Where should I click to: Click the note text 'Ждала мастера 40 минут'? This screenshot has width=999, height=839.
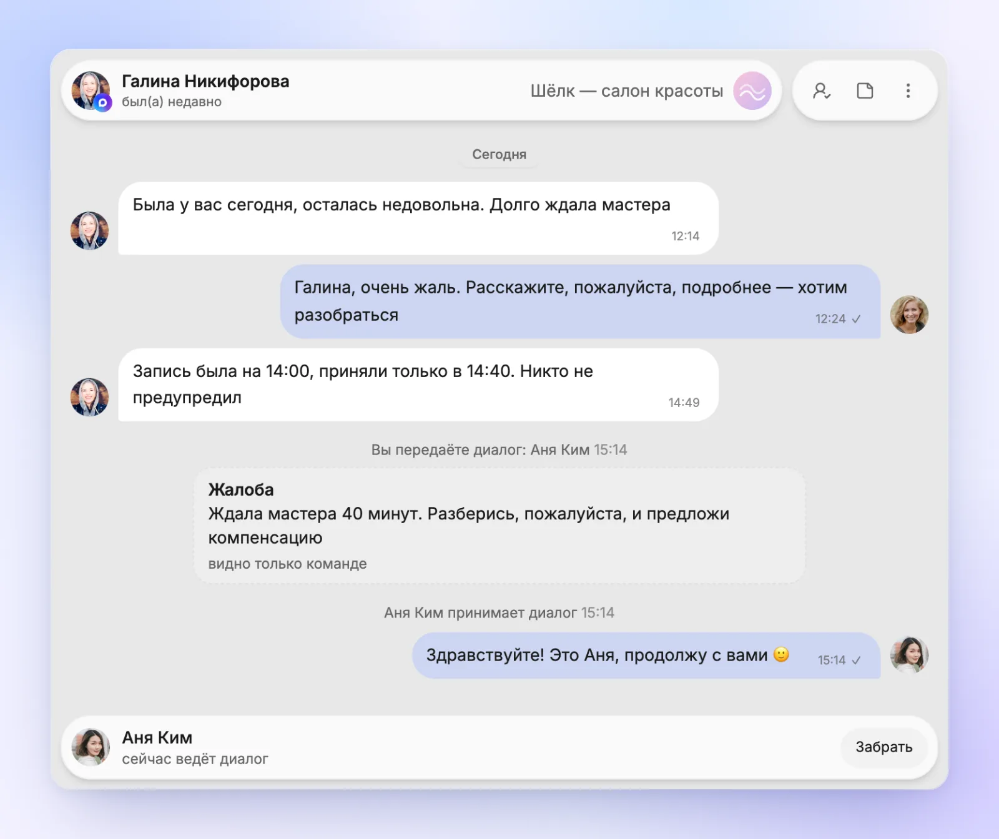point(469,526)
